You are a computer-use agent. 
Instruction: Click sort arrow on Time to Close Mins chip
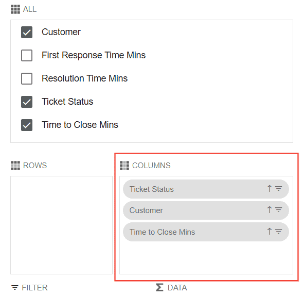click(x=270, y=232)
